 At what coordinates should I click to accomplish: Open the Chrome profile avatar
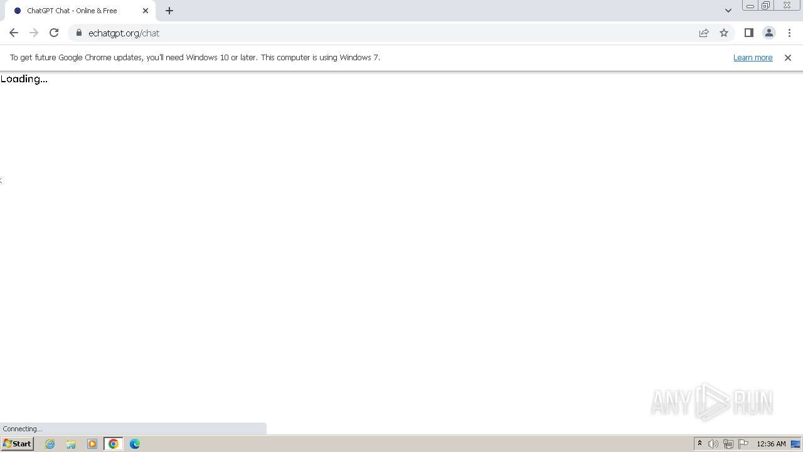769,33
